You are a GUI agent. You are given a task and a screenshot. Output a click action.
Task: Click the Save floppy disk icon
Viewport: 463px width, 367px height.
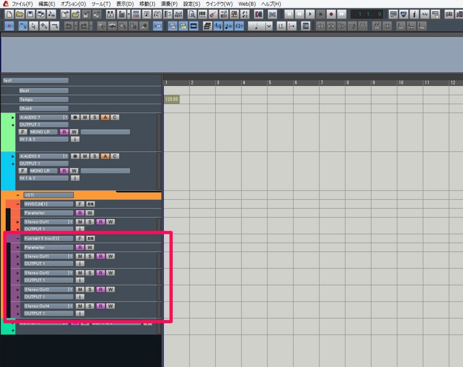[x=31, y=14]
